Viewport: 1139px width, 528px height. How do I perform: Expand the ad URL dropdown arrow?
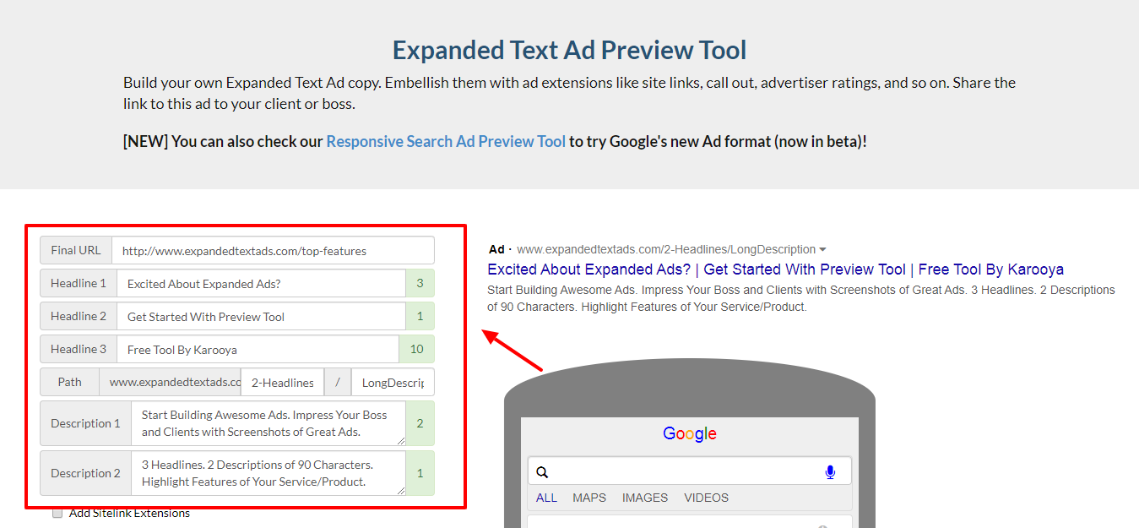coord(823,249)
